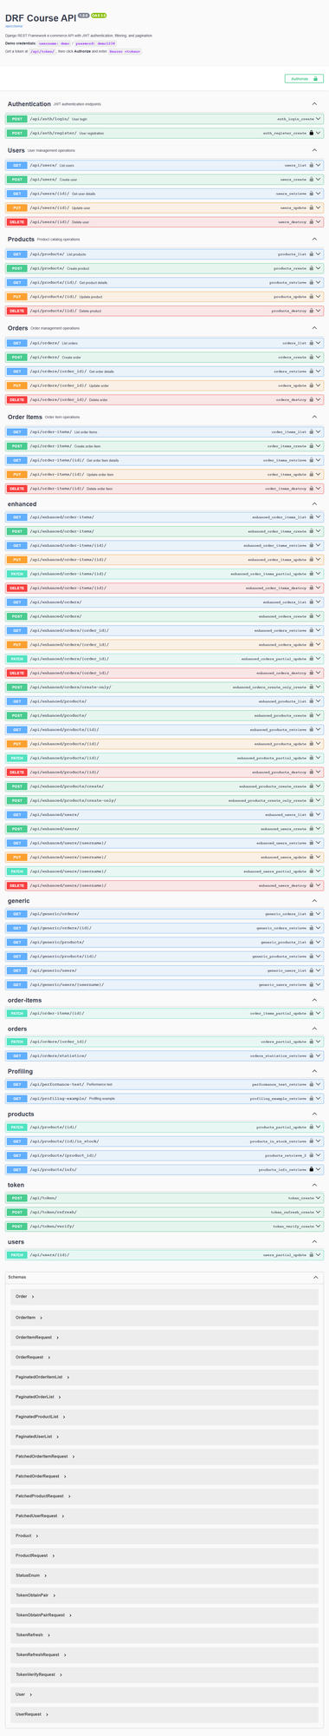Click POST button for /api/auth/login/
The height and width of the screenshot is (1736, 329).
[x=16, y=118]
